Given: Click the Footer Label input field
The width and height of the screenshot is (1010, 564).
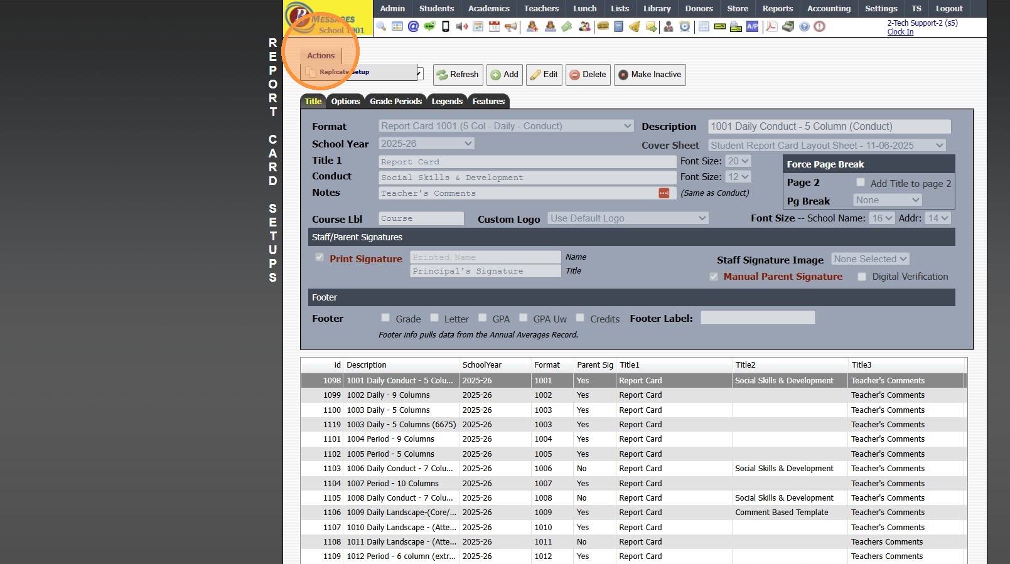Looking at the screenshot, I should pyautogui.click(x=758, y=318).
